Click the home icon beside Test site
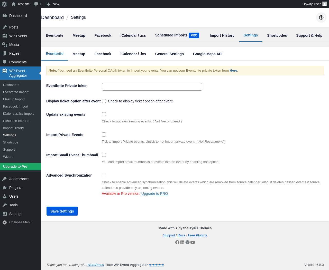Image resolution: width=329 pixels, height=270 pixels. (13, 4)
